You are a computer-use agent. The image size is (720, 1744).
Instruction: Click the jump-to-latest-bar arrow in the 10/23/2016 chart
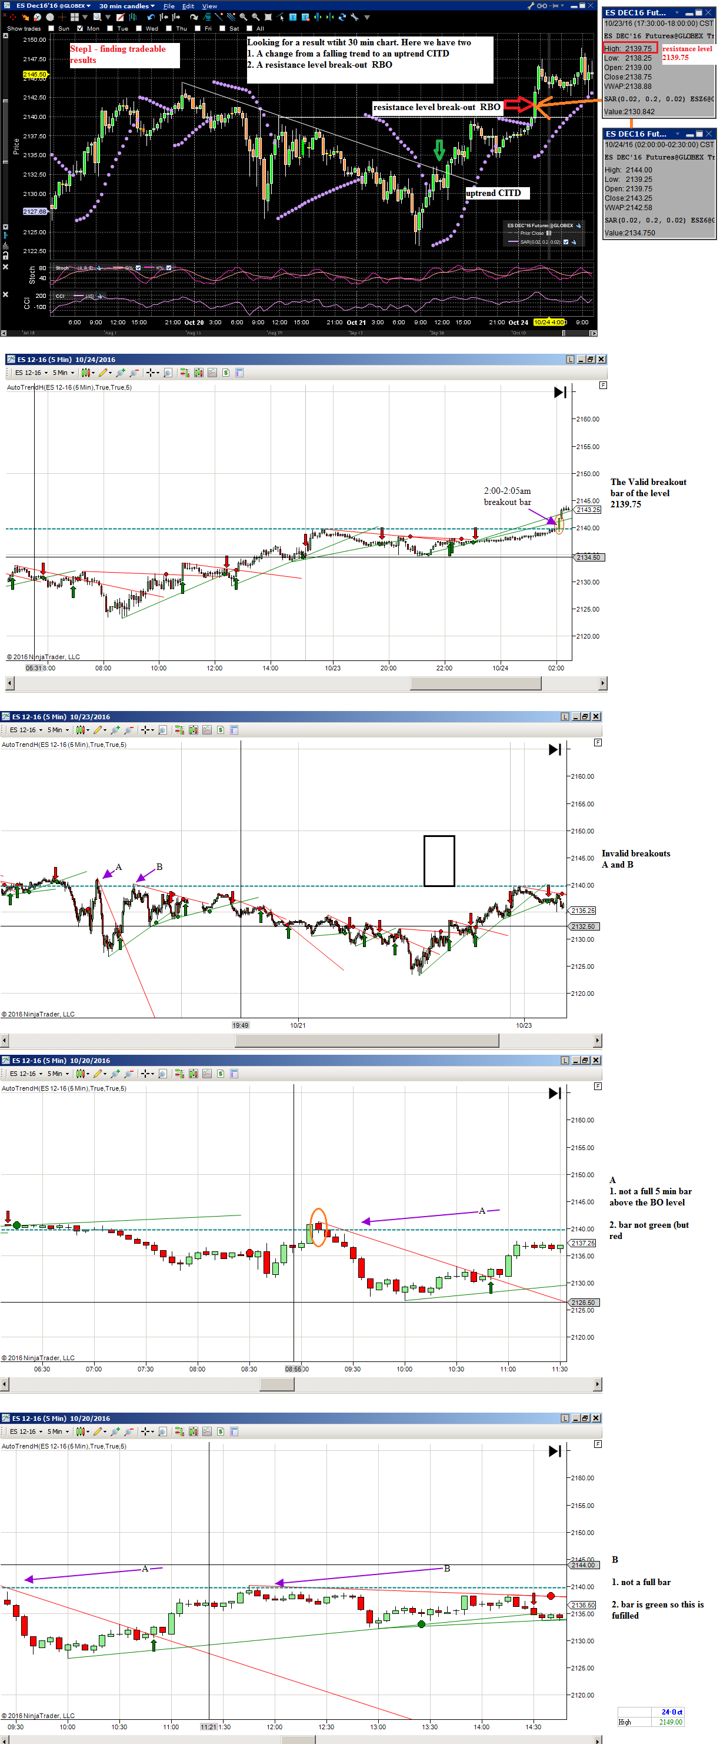click(x=555, y=749)
